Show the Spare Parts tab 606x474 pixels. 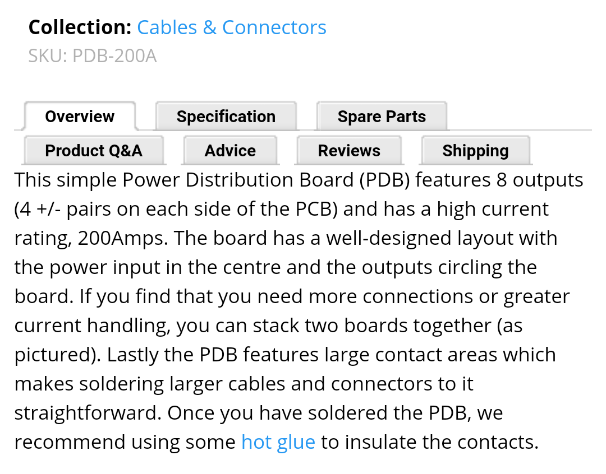[x=382, y=117]
